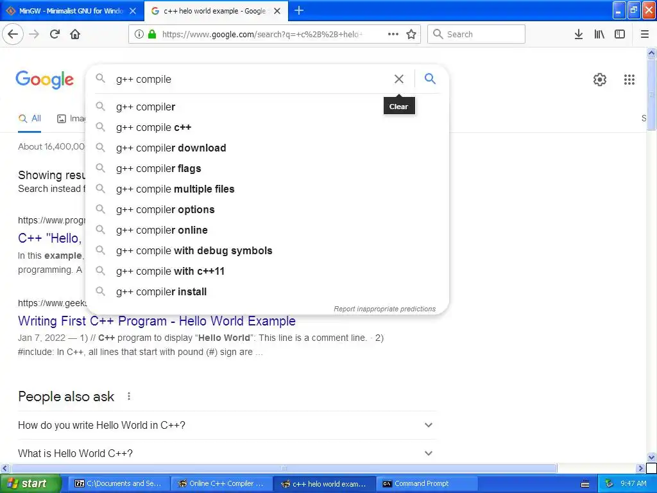
Task: Open the Google apps grid
Action: pos(629,79)
